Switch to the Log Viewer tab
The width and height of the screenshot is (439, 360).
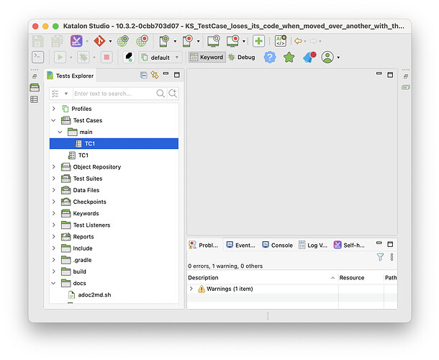click(313, 245)
